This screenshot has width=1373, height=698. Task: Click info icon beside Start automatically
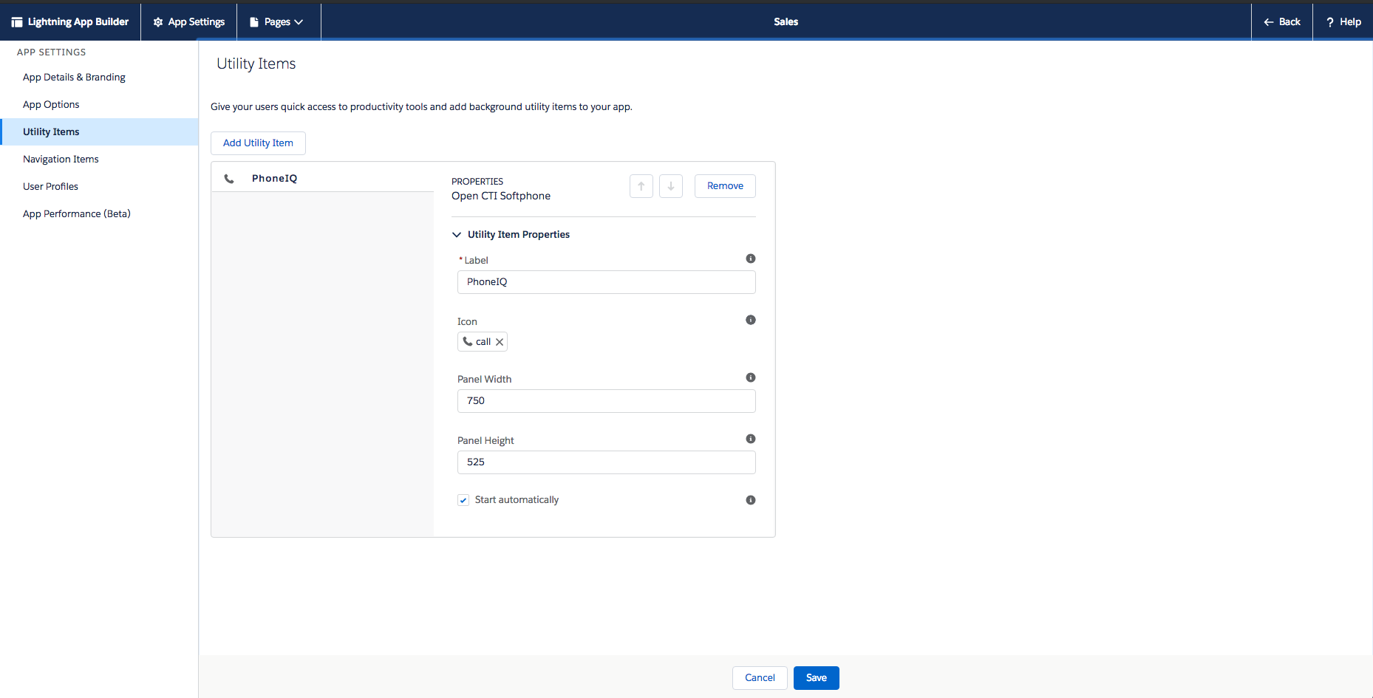coord(750,500)
